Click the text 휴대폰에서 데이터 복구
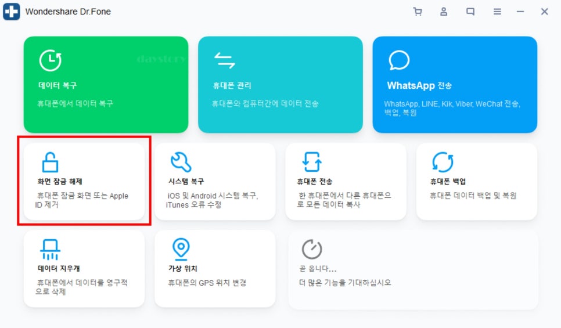The image size is (561, 328). pyautogui.click(x=75, y=104)
